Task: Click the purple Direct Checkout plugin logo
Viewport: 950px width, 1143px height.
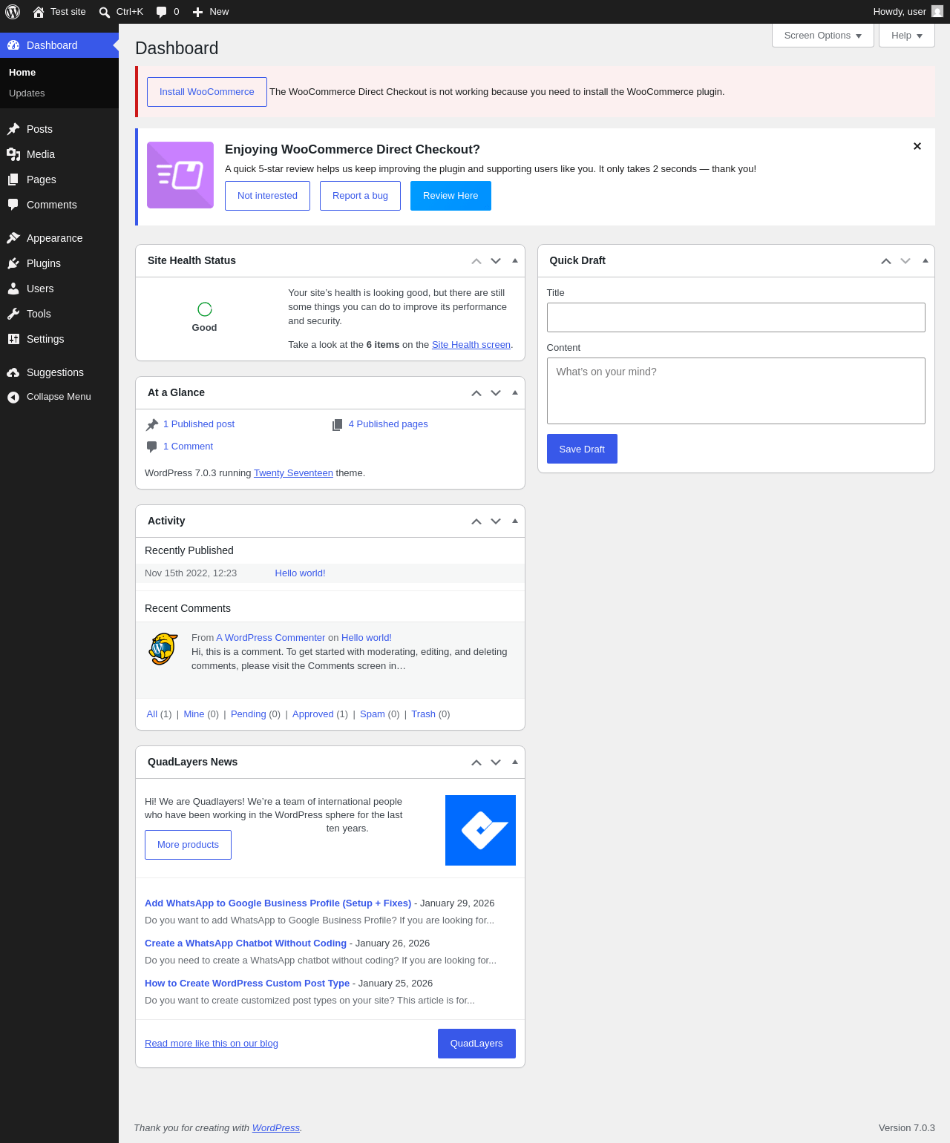Action: [180, 175]
